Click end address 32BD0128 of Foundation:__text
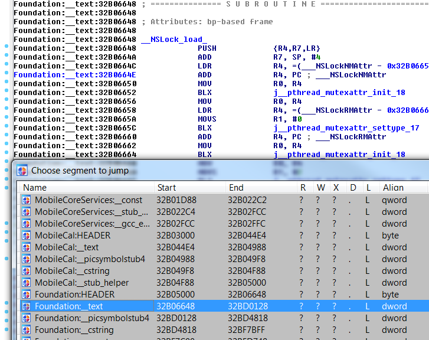The image size is (429, 340). (x=248, y=306)
